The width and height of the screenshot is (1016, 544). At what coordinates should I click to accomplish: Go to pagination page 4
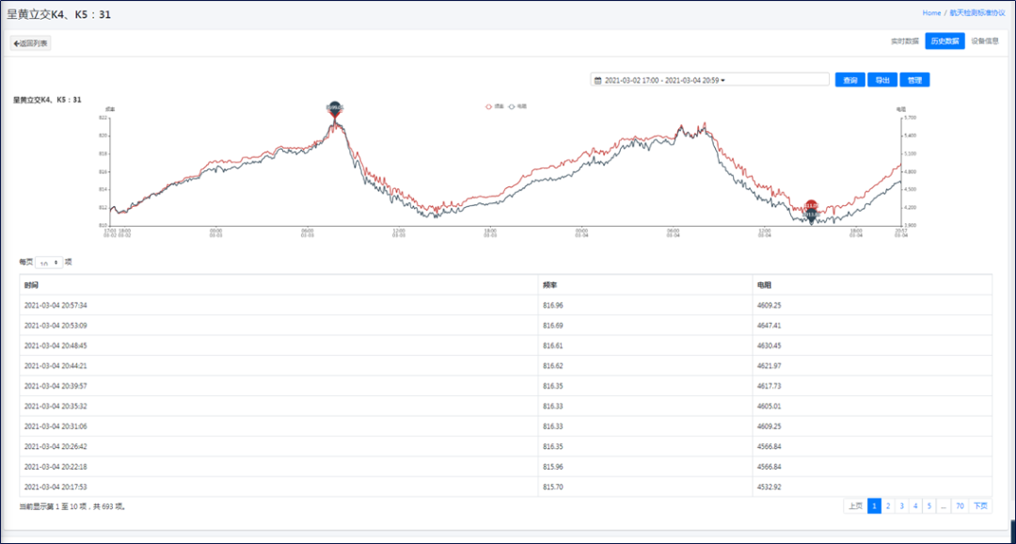tap(915, 505)
